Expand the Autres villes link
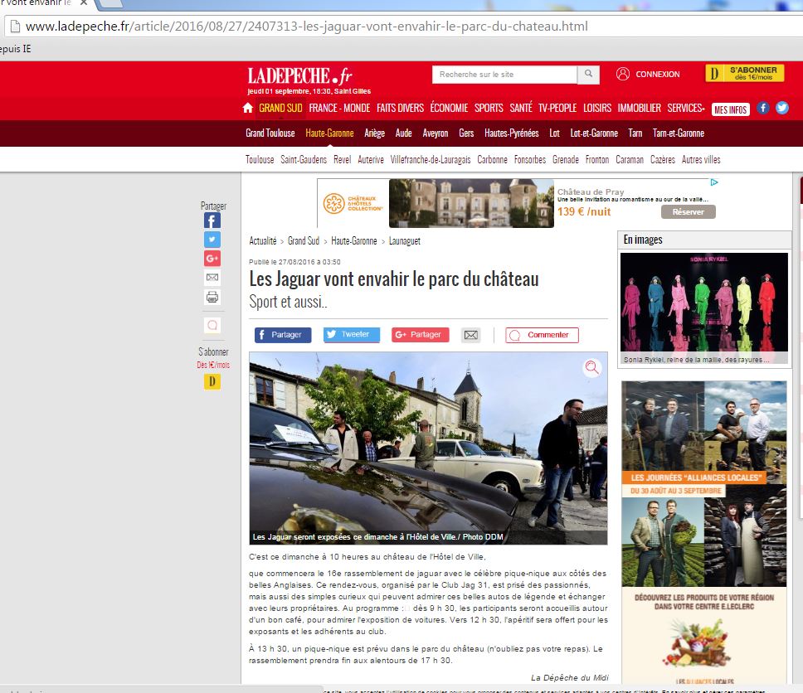Viewport: 803px width, 693px height. click(701, 160)
